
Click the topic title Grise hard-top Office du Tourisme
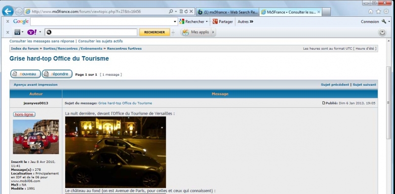coord(59,59)
